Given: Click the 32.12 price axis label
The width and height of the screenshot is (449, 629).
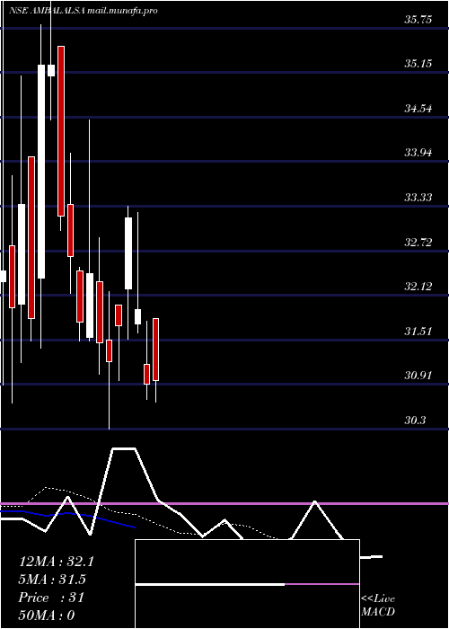Looking at the screenshot, I should [418, 287].
